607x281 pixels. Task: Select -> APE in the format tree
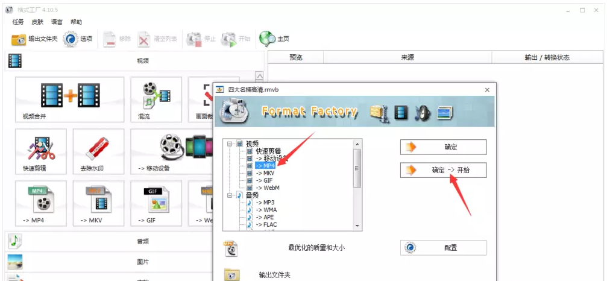click(265, 217)
